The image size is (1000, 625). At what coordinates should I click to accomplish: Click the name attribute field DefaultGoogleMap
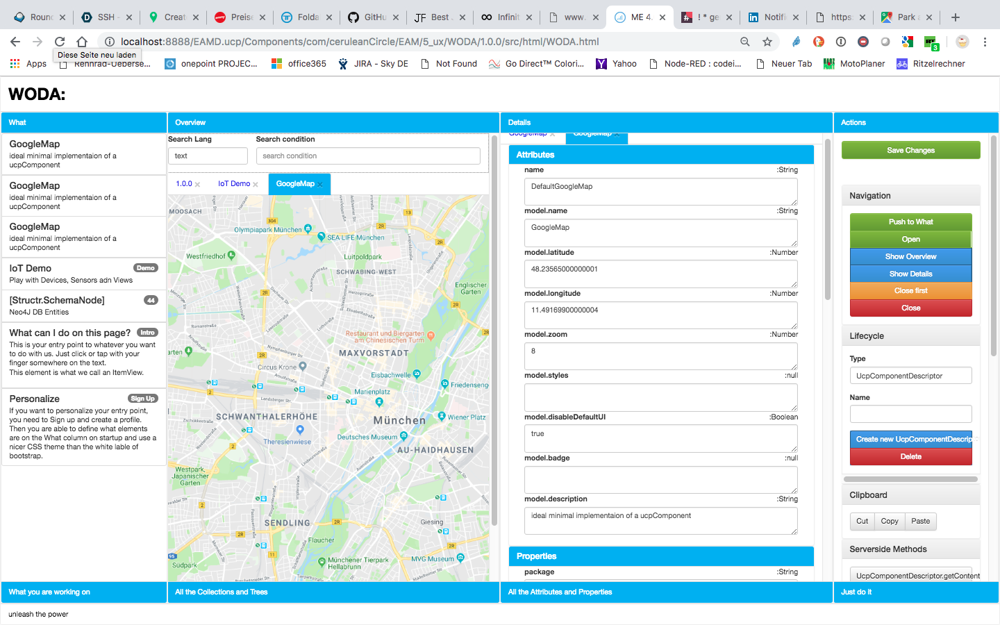click(x=660, y=191)
